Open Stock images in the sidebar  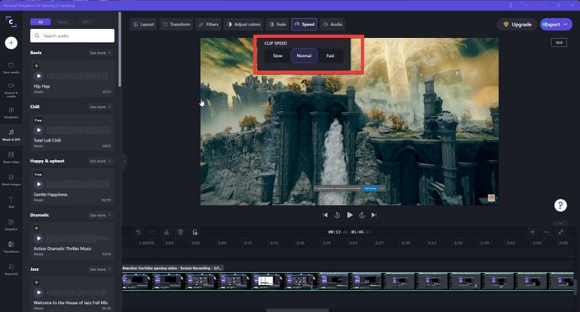(11, 180)
